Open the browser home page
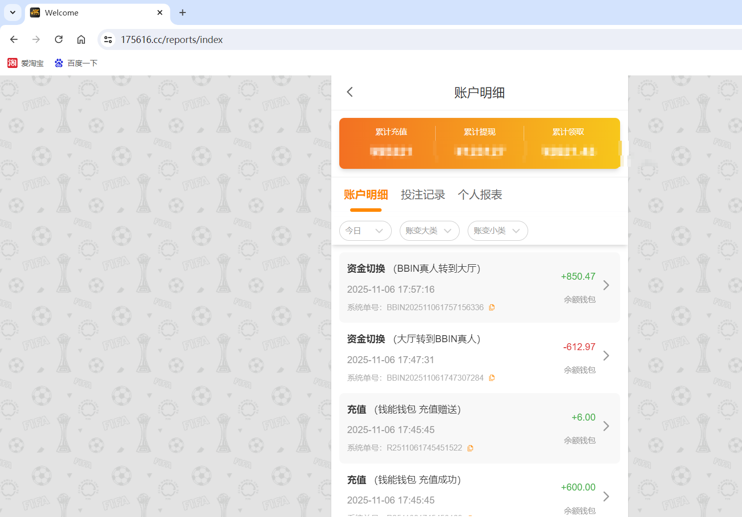Viewport: 742px width, 517px height. [81, 39]
